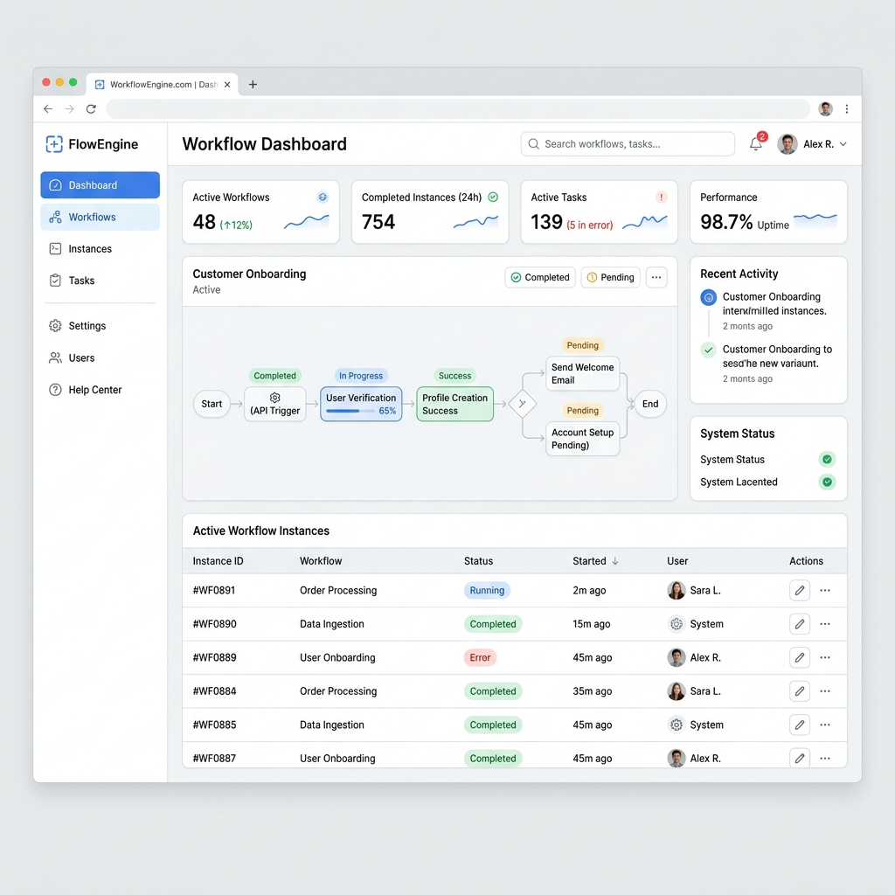
Task: Select the Send Welcome Email node
Action: pos(582,374)
